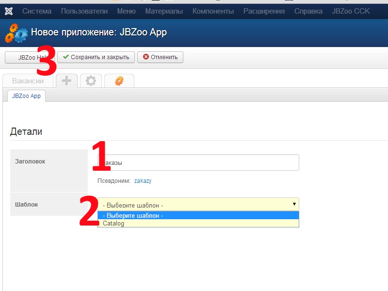Click the Joomla logo icon in the top menu
Viewport: 388px width, 291px height.
point(9,11)
